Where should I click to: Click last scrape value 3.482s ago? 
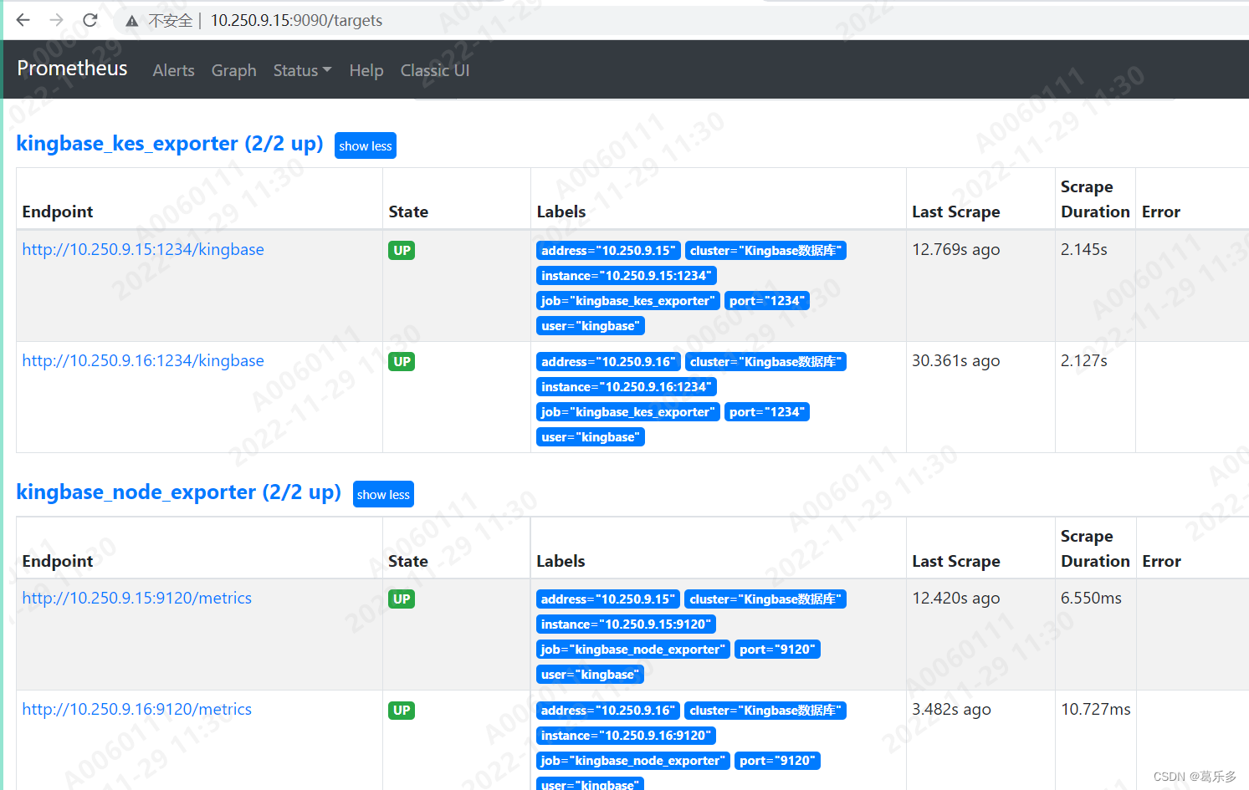[952, 709]
